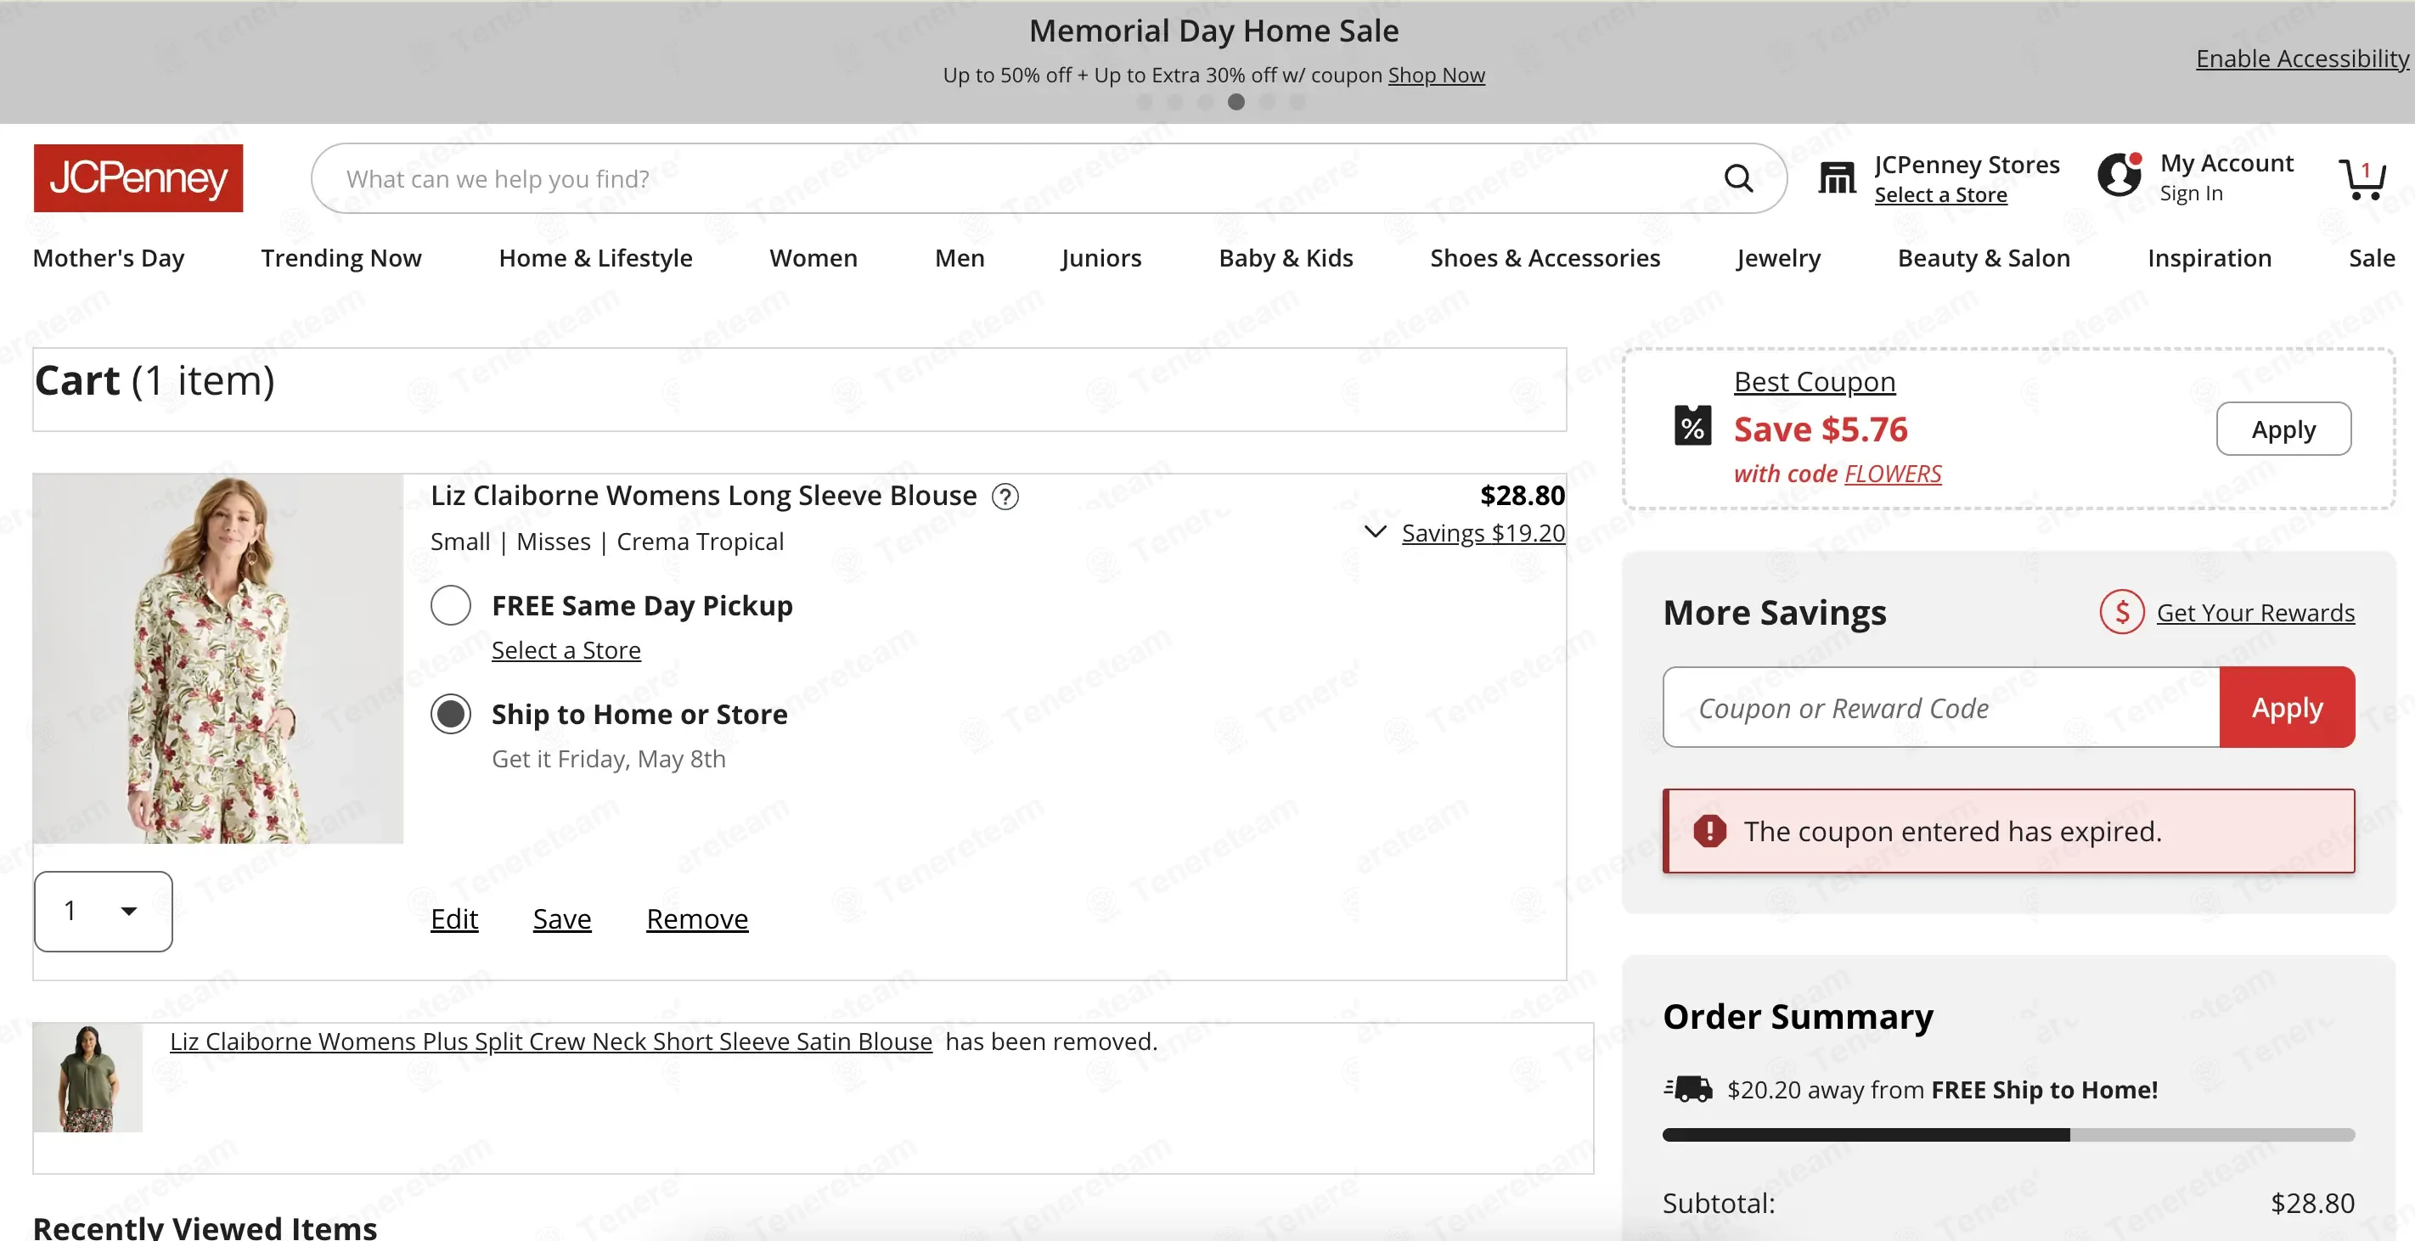The width and height of the screenshot is (2415, 1241).
Task: Open the Inspiration menu
Action: (2210, 258)
